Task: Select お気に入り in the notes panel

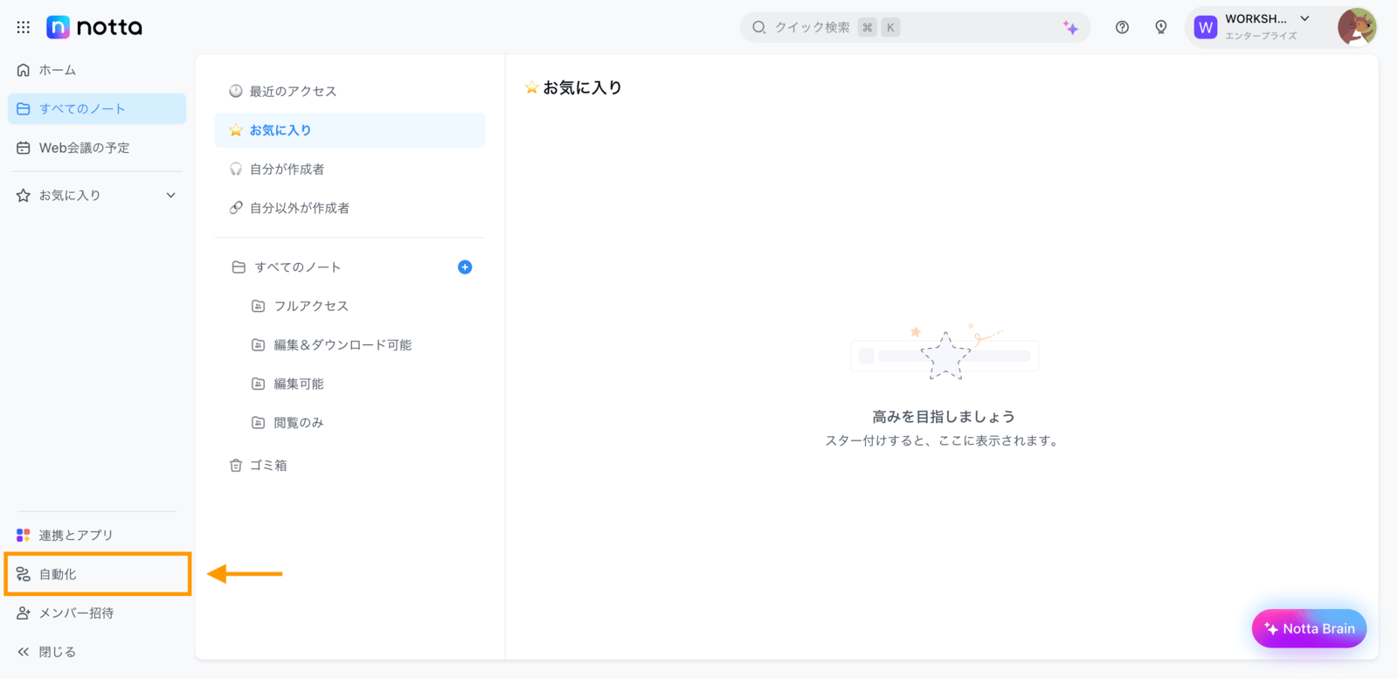Action: [x=349, y=130]
